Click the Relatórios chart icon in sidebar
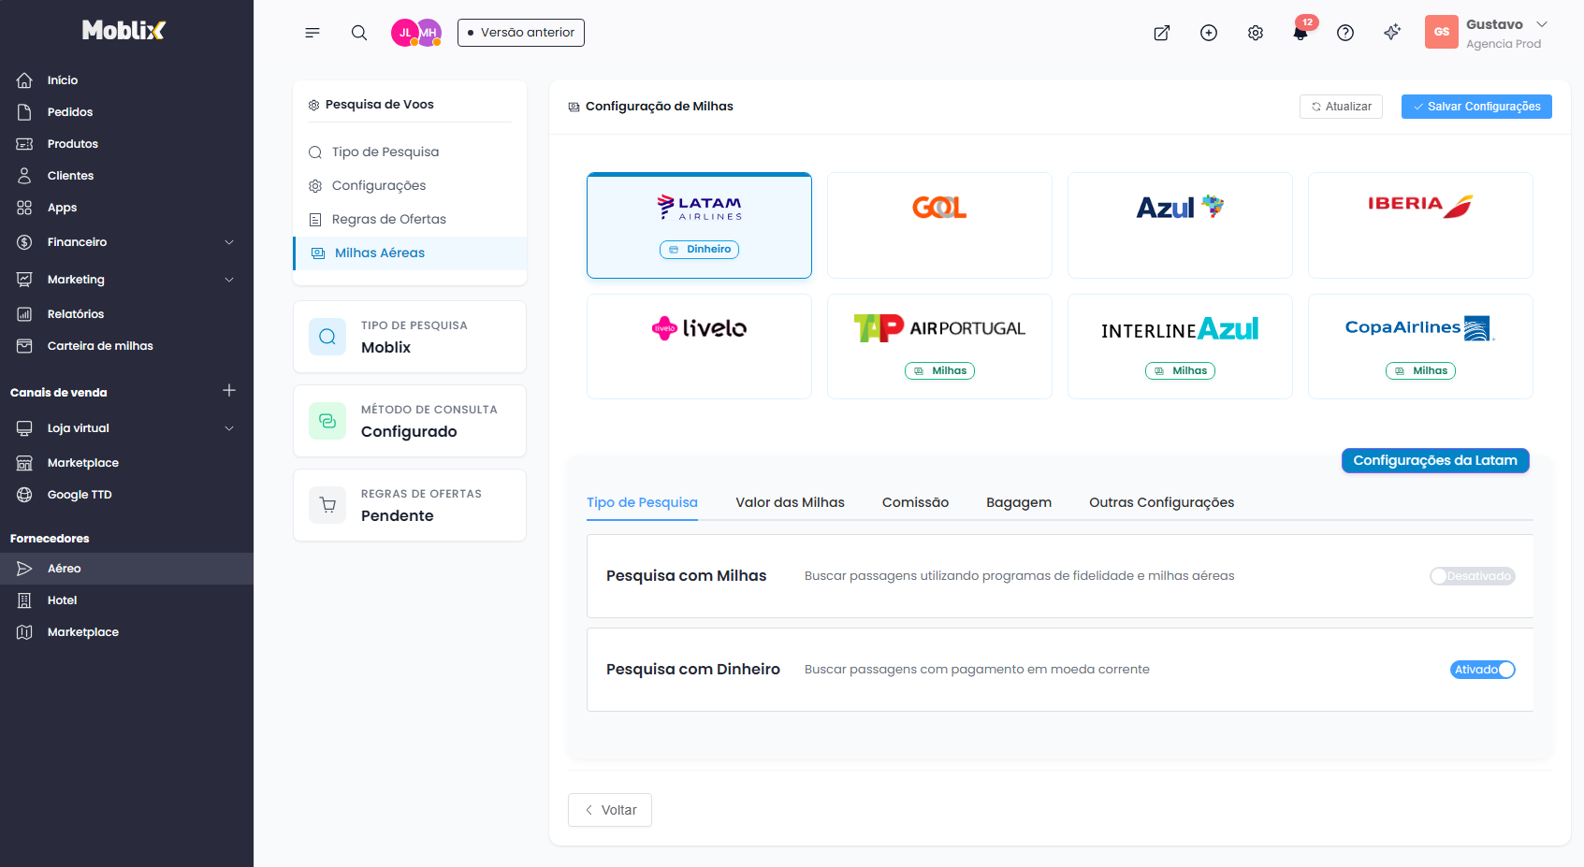Image resolution: width=1584 pixels, height=867 pixels. [x=25, y=314]
